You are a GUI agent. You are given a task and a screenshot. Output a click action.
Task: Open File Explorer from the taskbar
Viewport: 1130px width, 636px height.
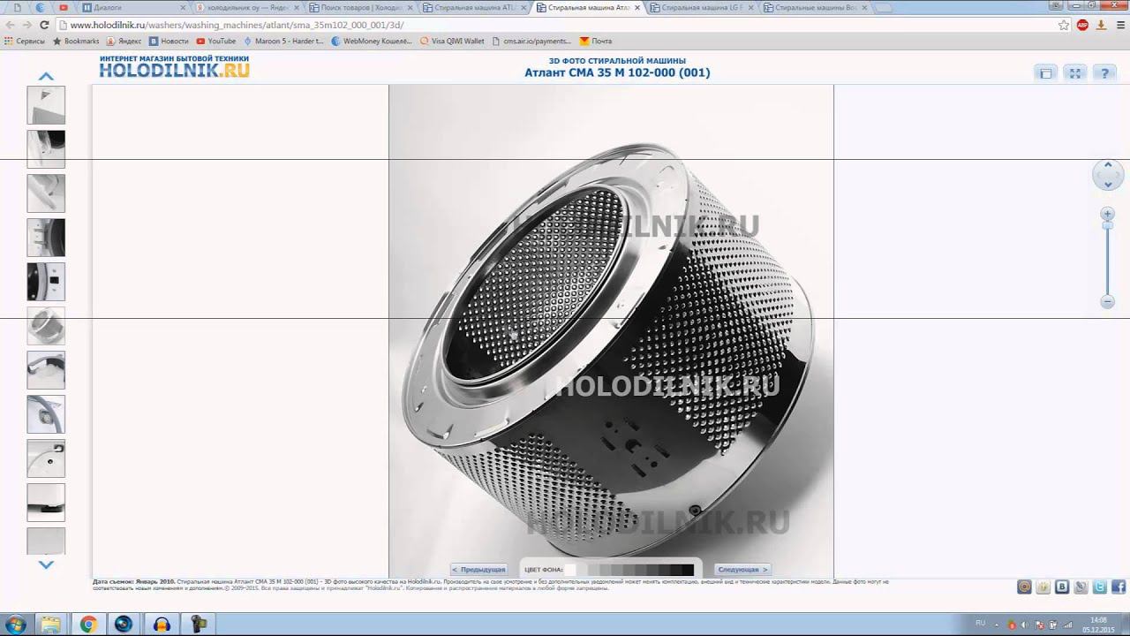(x=50, y=624)
